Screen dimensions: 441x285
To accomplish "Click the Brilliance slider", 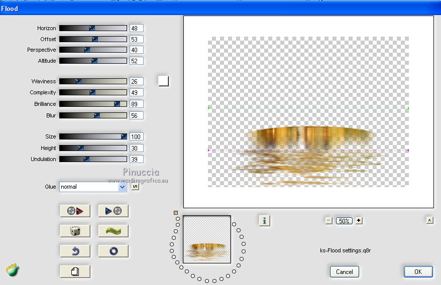I will [93, 104].
